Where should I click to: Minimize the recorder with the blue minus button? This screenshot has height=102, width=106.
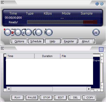coord(97,4)
